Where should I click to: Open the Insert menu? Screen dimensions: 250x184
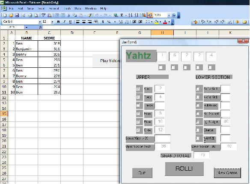pos(41,9)
